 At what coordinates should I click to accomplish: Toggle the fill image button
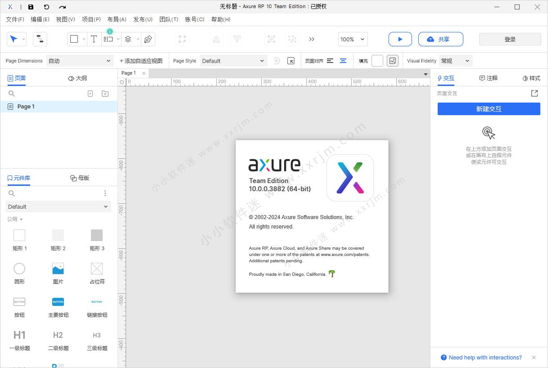(x=393, y=61)
